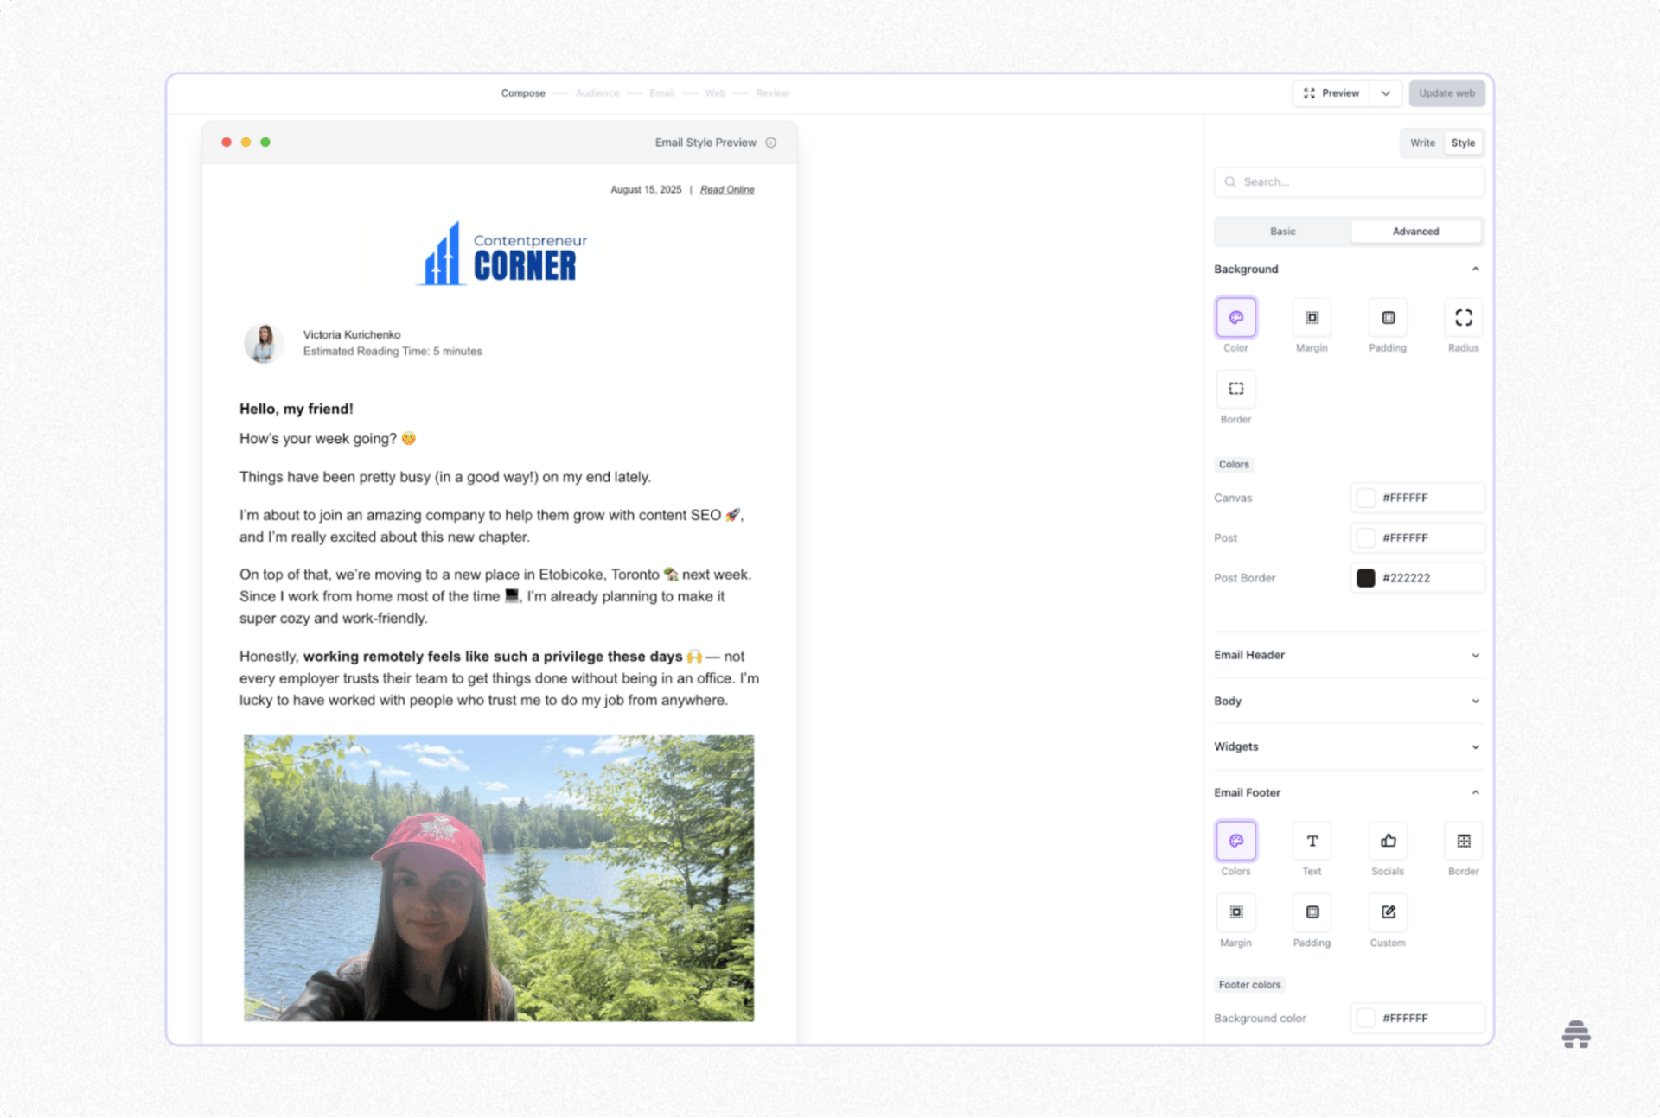This screenshot has height=1118, width=1660.
Task: Click the Search input field
Action: pyautogui.click(x=1349, y=182)
